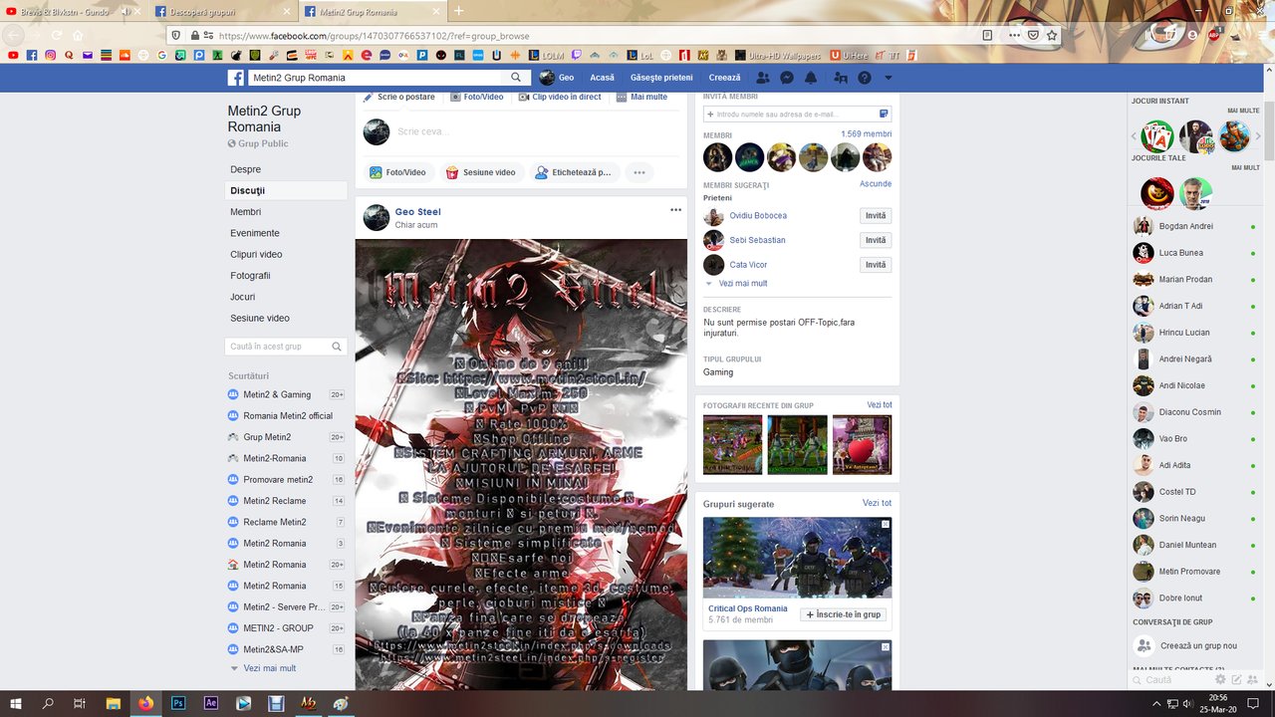
Task: Click Găseşte prieteni in Facebook header
Action: pyautogui.click(x=661, y=78)
